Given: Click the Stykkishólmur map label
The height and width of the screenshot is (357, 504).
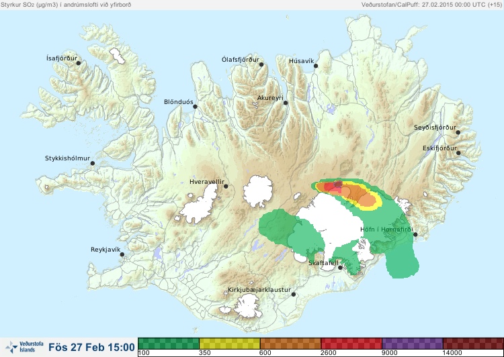Looking at the screenshot, I should tap(67, 158).
